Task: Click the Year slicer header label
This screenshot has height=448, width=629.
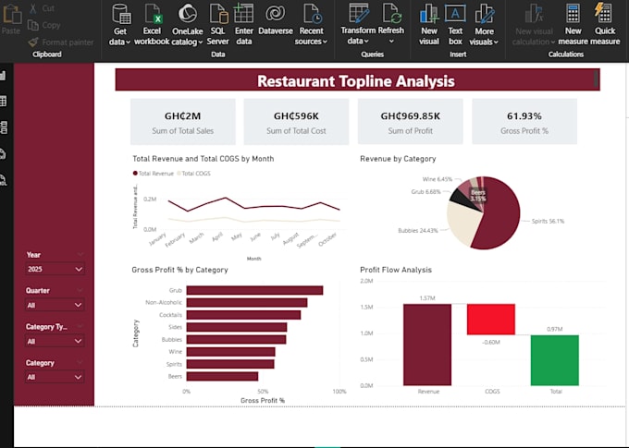Action: point(33,255)
